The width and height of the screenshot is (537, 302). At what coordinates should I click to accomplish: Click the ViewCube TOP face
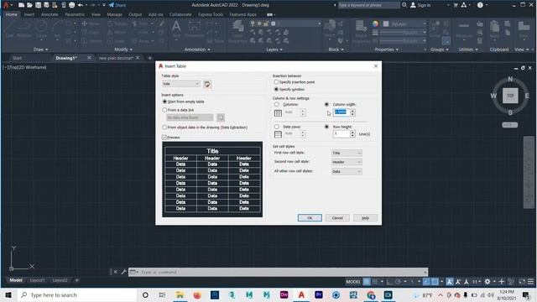click(510, 96)
